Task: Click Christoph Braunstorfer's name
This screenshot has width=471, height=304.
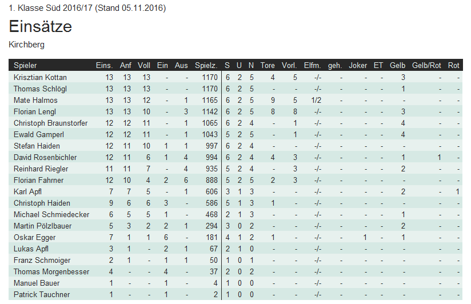Action: coord(51,123)
